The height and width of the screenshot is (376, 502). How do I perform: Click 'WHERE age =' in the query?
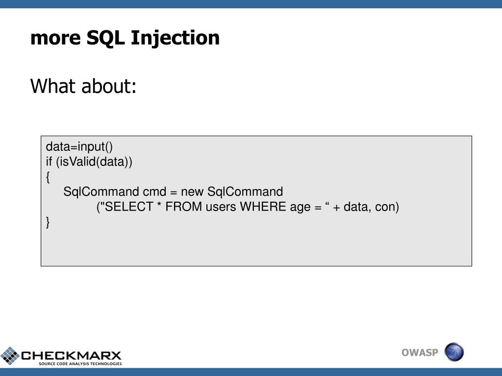coord(281,207)
